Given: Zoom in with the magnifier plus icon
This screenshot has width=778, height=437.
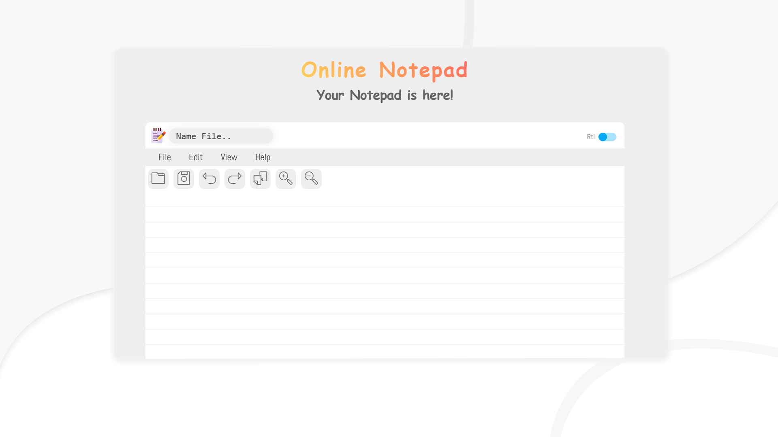Looking at the screenshot, I should pos(286,178).
